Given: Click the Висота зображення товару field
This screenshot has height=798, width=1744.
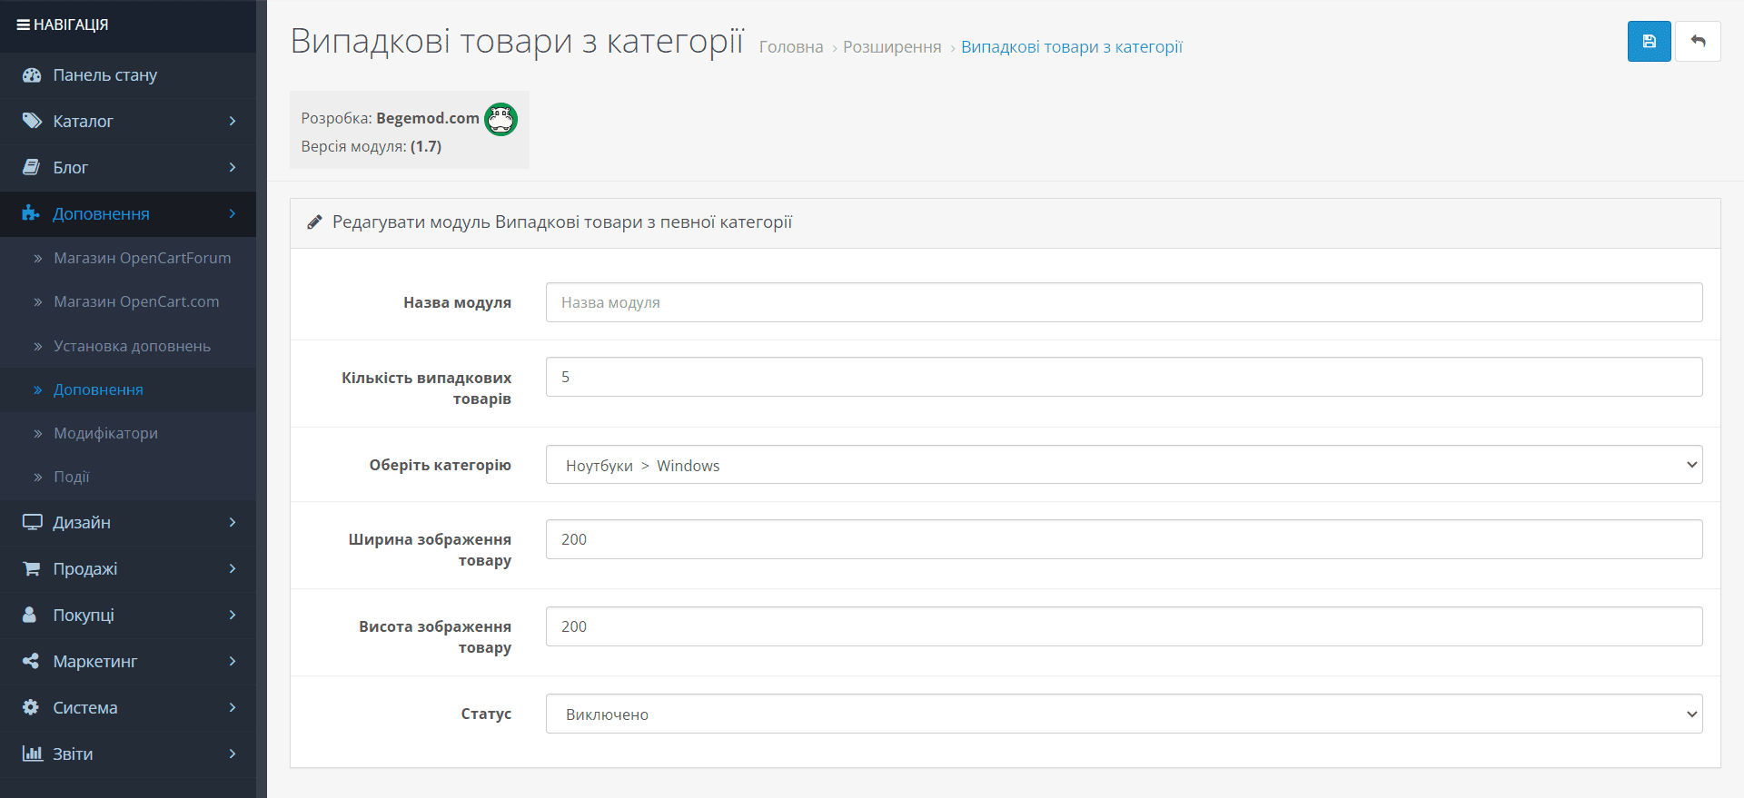Looking at the screenshot, I should 1124,626.
